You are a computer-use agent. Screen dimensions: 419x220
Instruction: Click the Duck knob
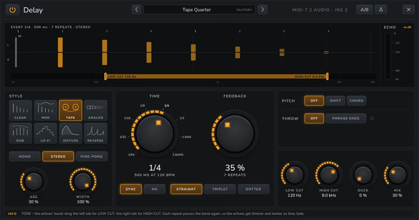point(363,175)
